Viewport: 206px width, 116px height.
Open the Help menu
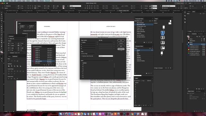pyautogui.click(x=52, y=1)
